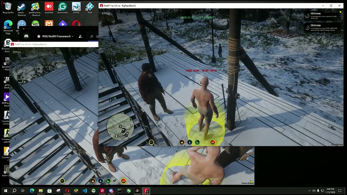The height and width of the screenshot is (195, 347).
Task: Click the Discord home logo button
Action: coord(26,36)
